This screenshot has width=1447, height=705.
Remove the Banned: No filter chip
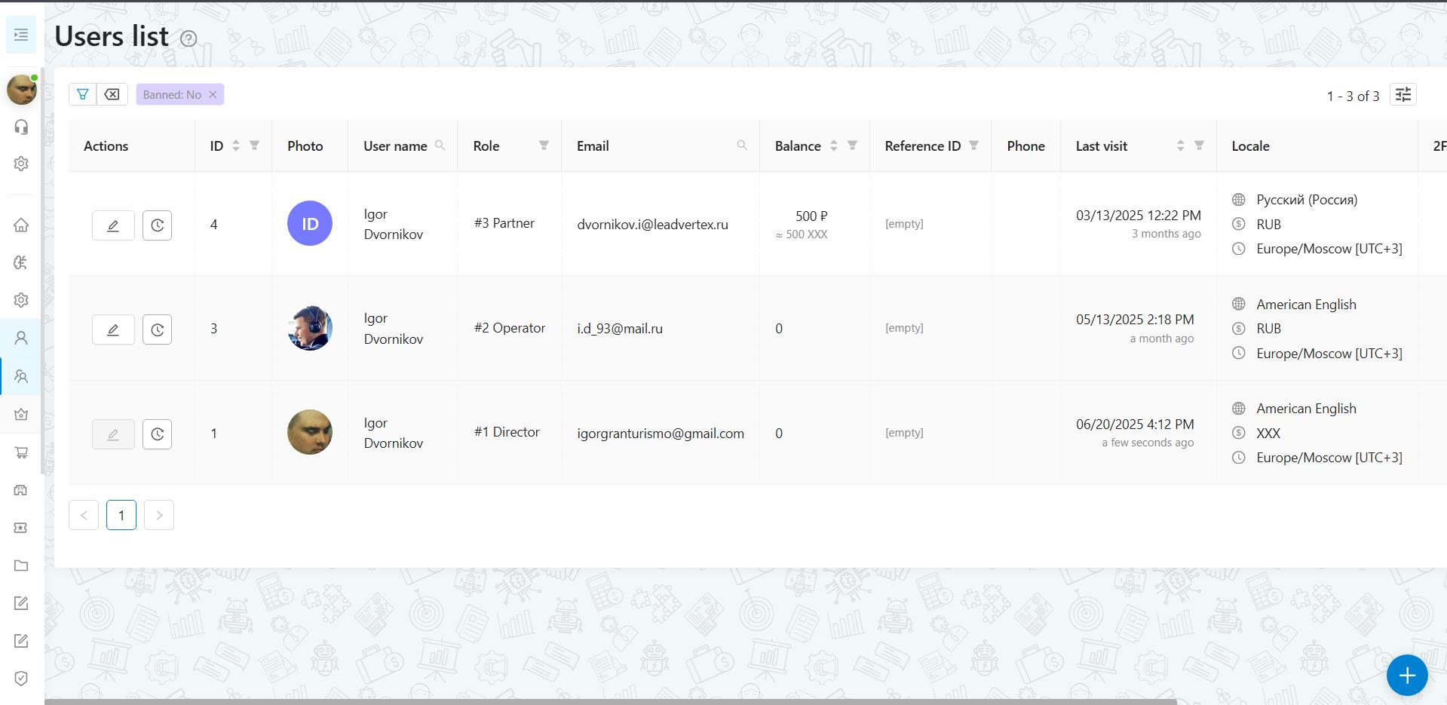point(212,94)
